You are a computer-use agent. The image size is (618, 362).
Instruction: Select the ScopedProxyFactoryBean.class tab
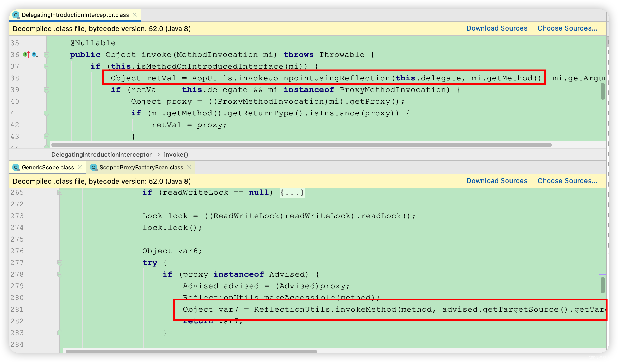click(x=140, y=167)
